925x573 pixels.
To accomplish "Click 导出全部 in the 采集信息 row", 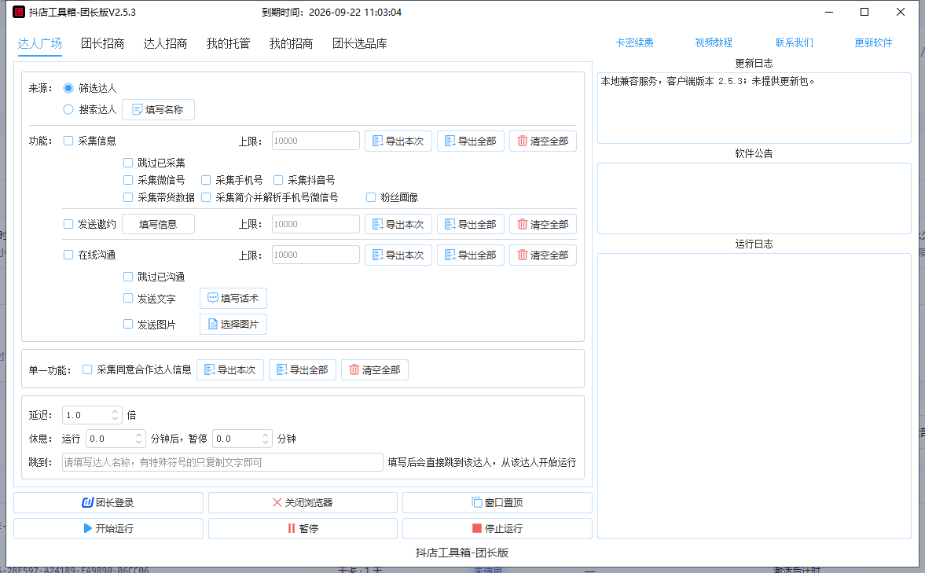I will 471,141.
